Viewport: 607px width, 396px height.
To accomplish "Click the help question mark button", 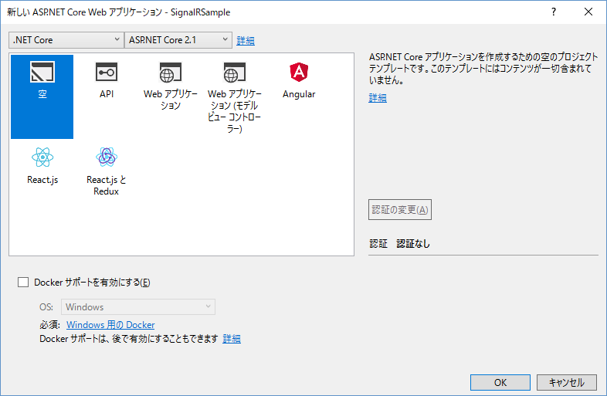I will (x=554, y=12).
